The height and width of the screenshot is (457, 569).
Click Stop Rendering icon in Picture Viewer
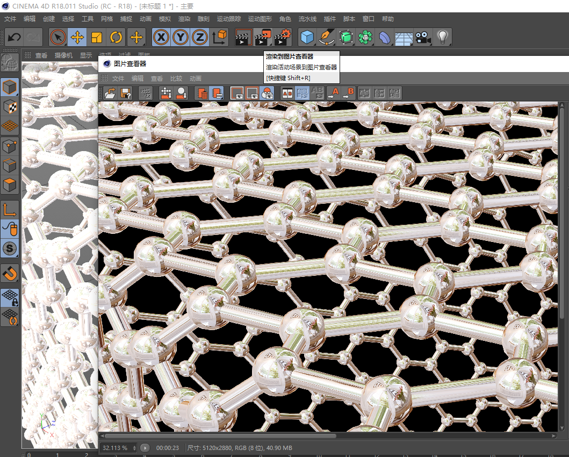point(146,94)
